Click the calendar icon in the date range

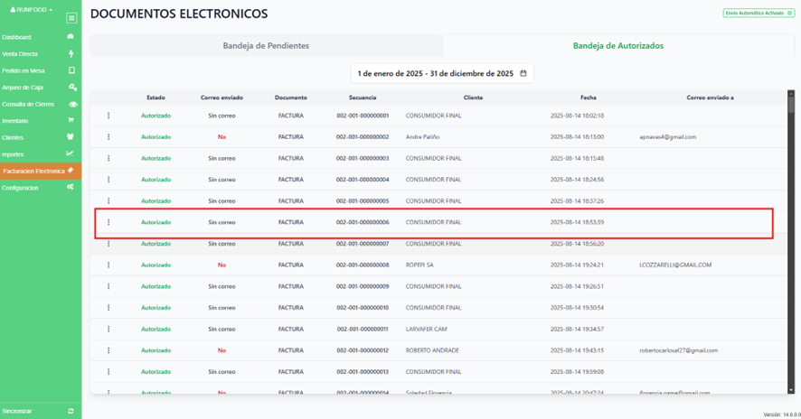click(523, 73)
